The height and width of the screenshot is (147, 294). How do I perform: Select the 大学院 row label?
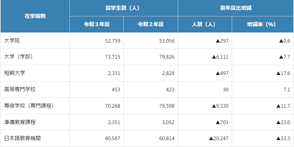[x=12, y=41]
